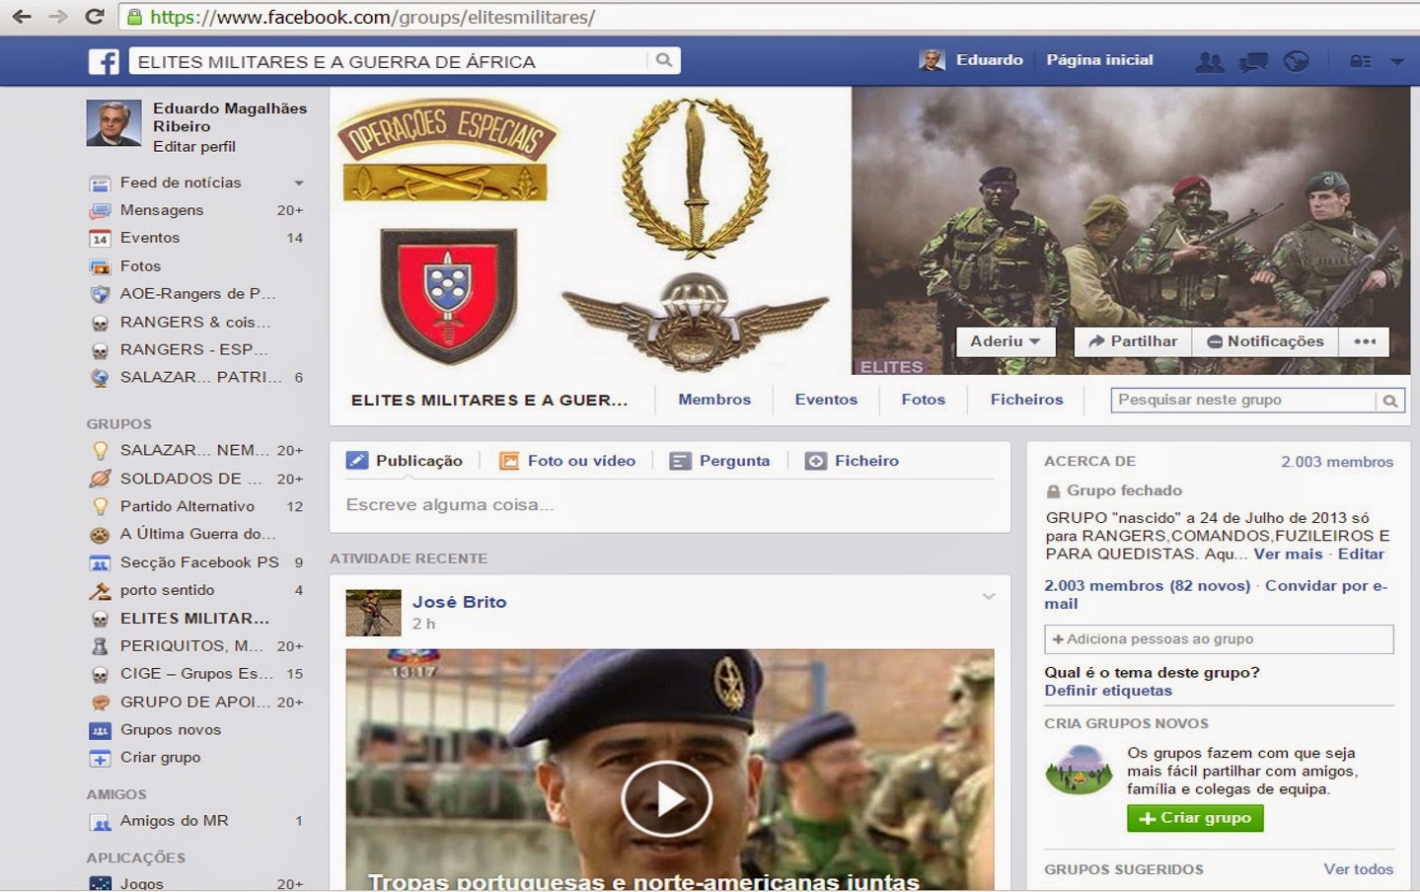Image resolution: width=1420 pixels, height=892 pixels.
Task: Open Partido Alternativo group in sidebar
Action: pyautogui.click(x=195, y=506)
